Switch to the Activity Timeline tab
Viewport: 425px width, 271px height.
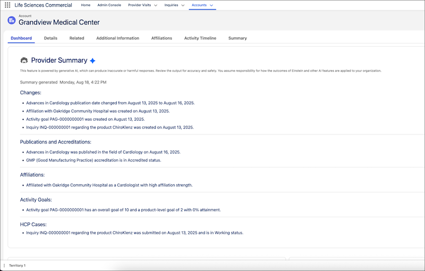click(200, 38)
